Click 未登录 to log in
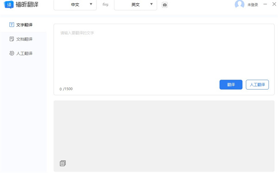This screenshot has width=278, height=173. tap(253, 5)
